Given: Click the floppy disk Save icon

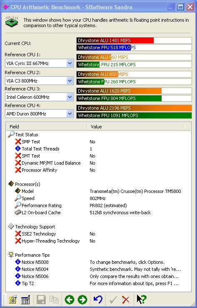Looking at the screenshot, I should coord(41,300).
